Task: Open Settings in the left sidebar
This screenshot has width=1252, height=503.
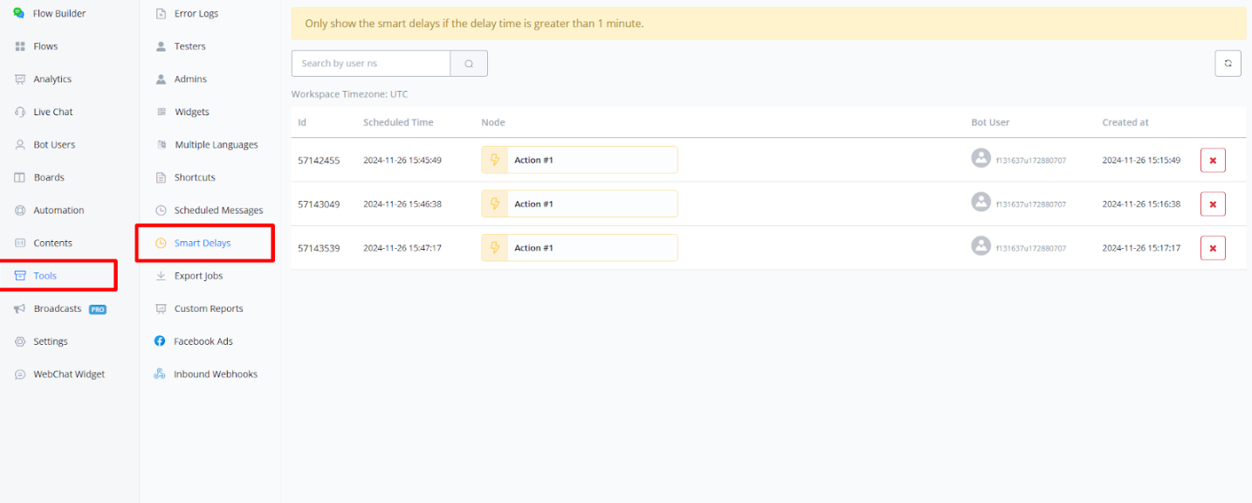Action: point(51,341)
